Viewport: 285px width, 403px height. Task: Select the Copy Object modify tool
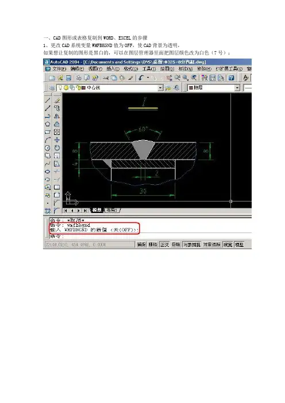click(57, 108)
